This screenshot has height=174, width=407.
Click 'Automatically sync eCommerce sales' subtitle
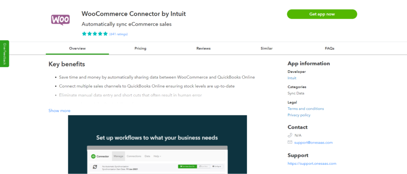[x=127, y=24]
